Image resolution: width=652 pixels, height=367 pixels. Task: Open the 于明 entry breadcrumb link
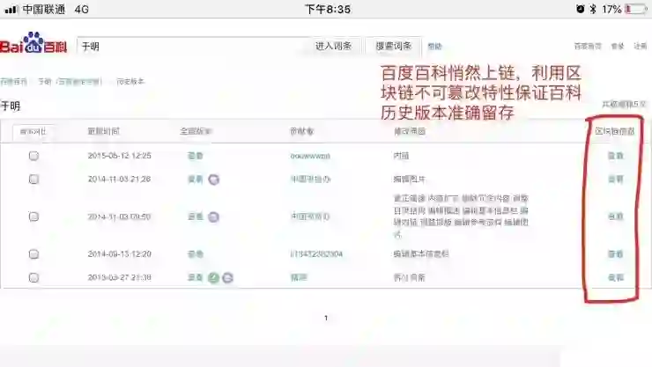pos(70,81)
